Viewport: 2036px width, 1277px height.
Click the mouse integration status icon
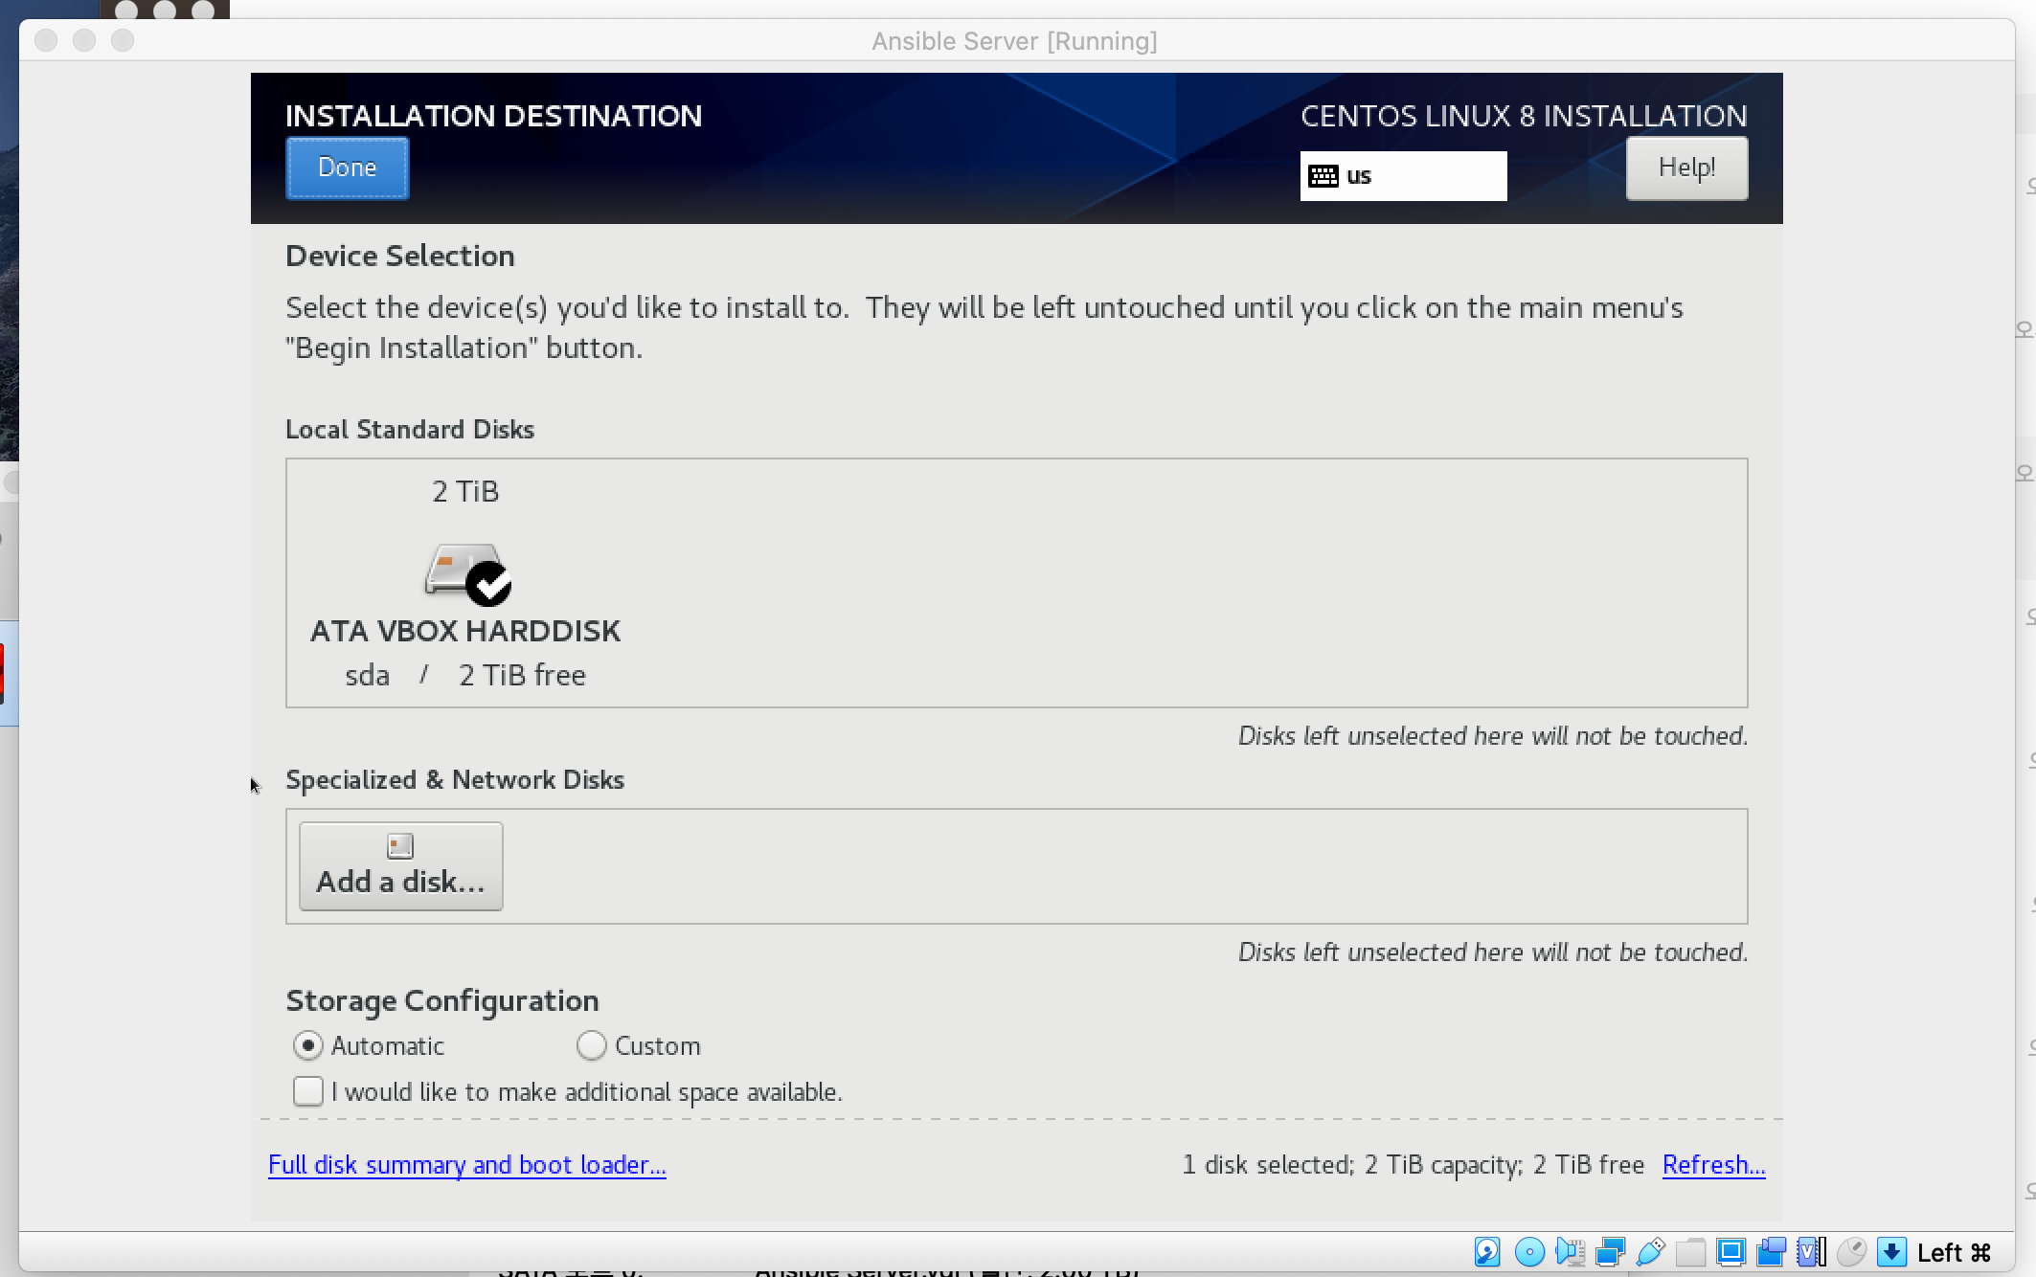click(x=1852, y=1252)
